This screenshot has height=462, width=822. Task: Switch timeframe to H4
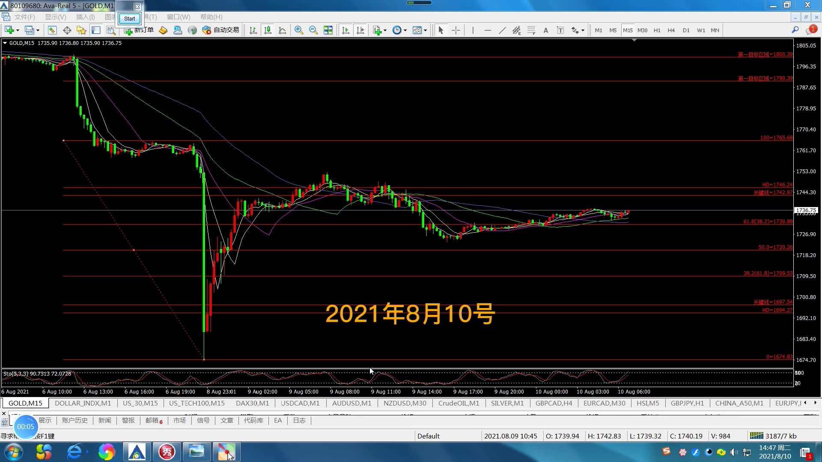pyautogui.click(x=671, y=30)
